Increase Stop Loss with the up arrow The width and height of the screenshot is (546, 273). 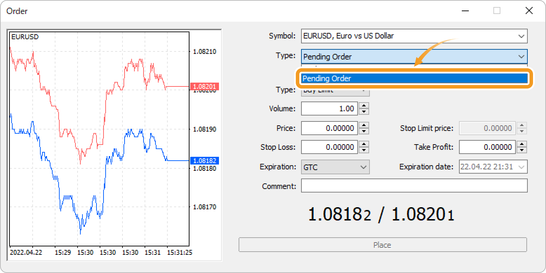click(x=364, y=144)
